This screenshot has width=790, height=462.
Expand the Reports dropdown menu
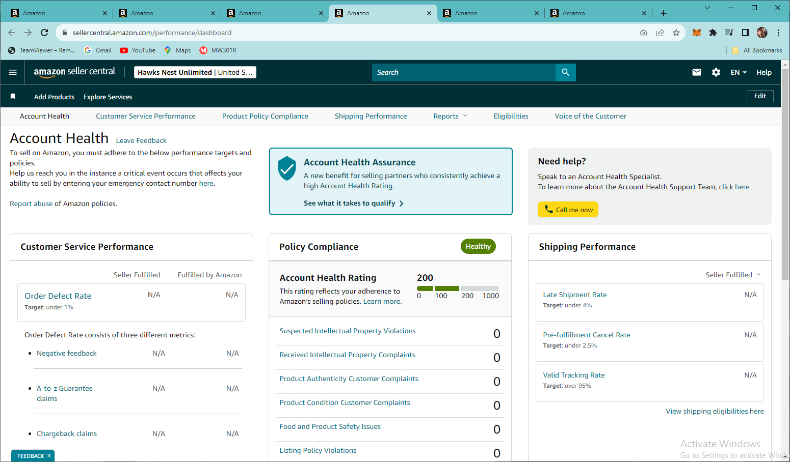pos(450,116)
